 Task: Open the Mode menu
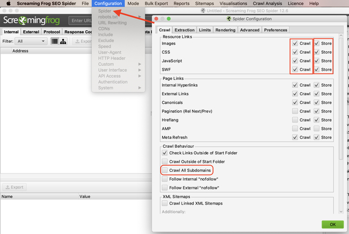133,3
